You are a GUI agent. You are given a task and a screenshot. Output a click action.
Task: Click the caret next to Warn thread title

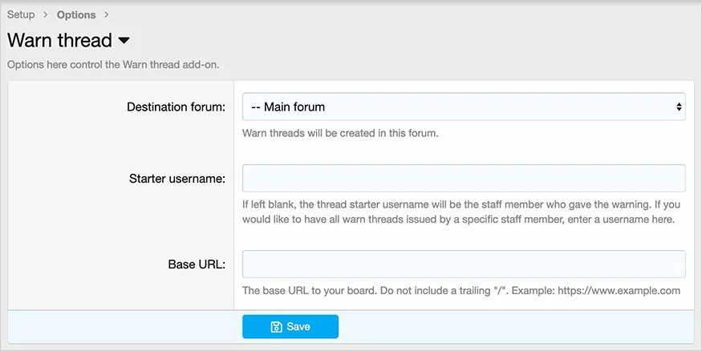click(124, 41)
